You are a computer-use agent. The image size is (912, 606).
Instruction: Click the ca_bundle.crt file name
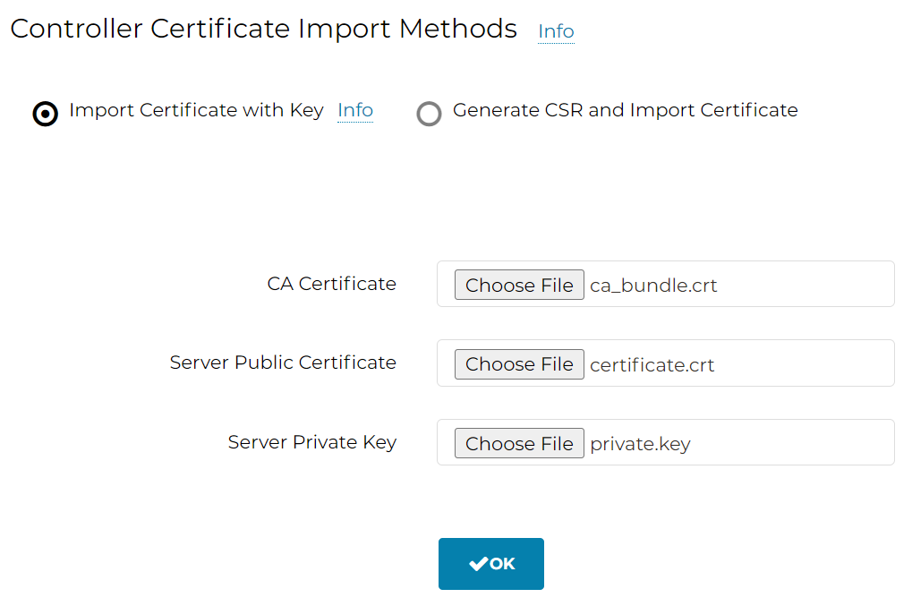[653, 286]
